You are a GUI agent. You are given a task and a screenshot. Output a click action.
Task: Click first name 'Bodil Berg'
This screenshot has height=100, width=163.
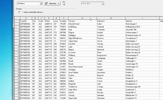[x=72, y=27]
